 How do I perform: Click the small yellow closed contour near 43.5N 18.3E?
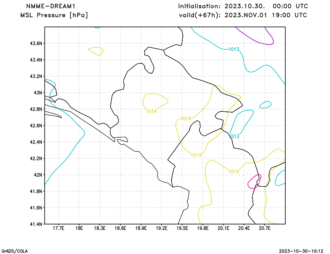[96, 51]
